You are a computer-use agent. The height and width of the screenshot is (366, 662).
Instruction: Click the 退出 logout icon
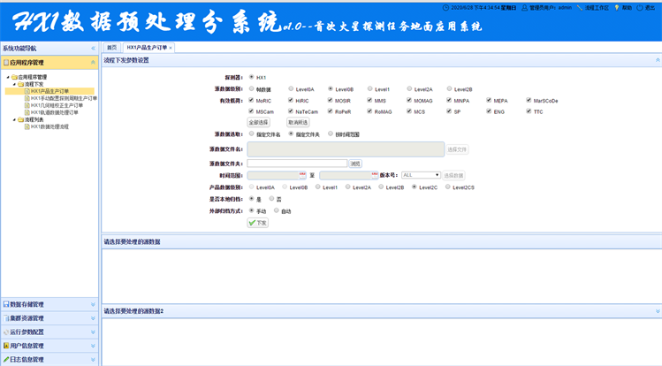(641, 7)
